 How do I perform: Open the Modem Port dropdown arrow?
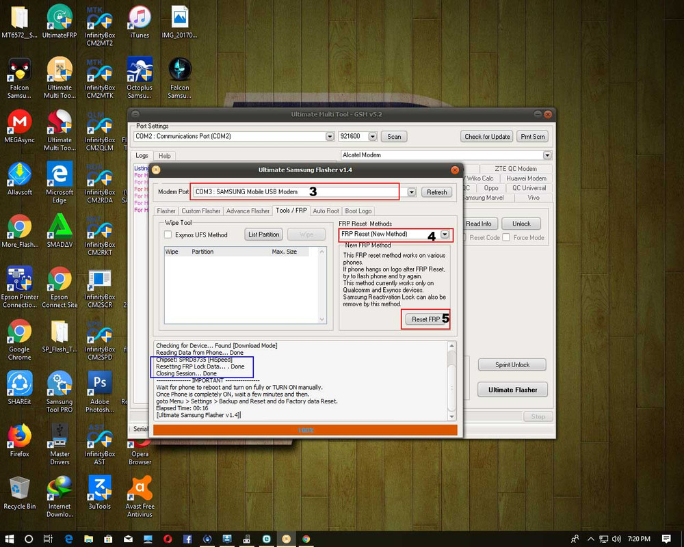click(x=411, y=192)
